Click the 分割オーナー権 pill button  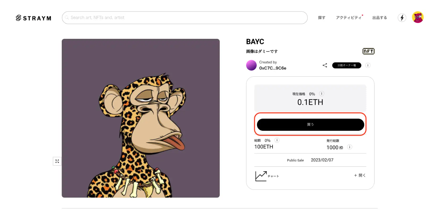[346, 65]
